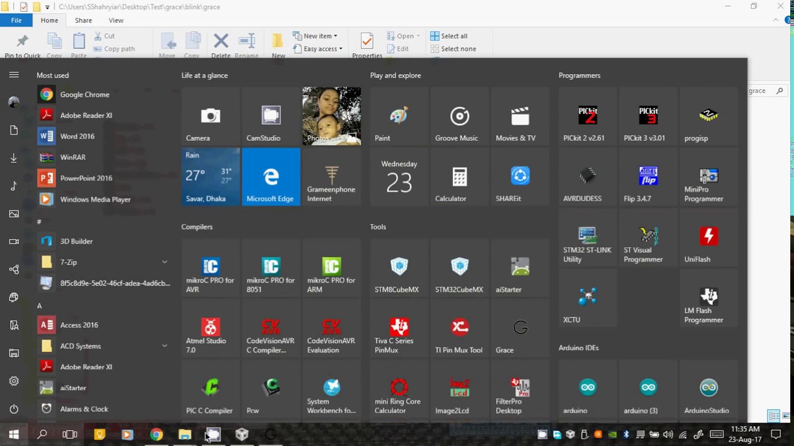The width and height of the screenshot is (794, 446).
Task: Launch PICkit 2 v2.61 programmer
Action: (587, 116)
